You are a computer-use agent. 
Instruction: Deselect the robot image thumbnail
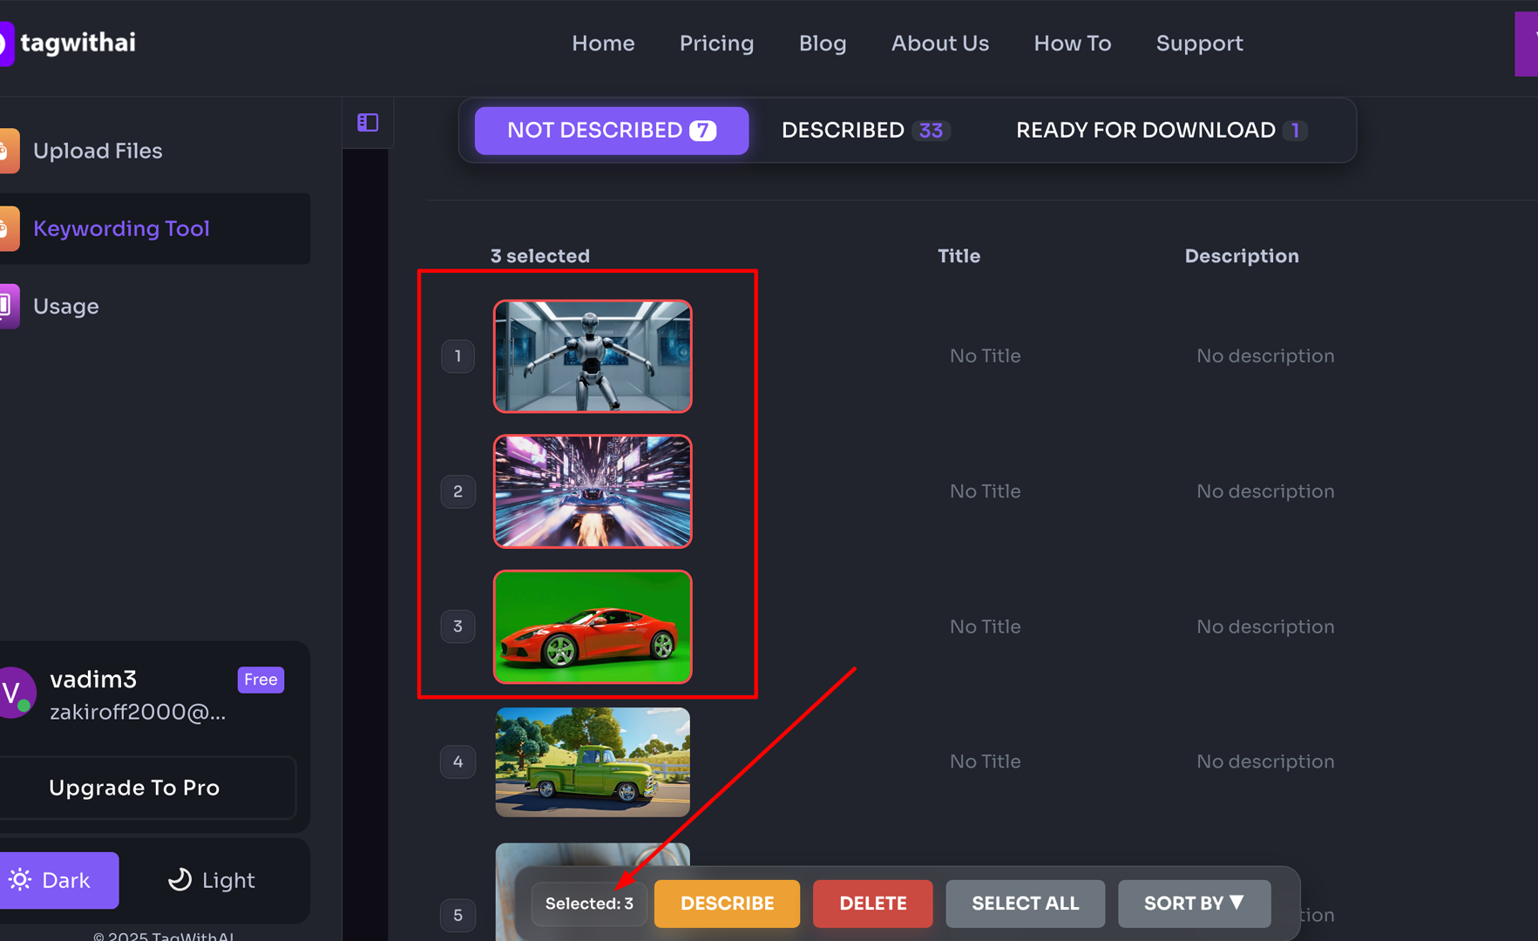593,356
